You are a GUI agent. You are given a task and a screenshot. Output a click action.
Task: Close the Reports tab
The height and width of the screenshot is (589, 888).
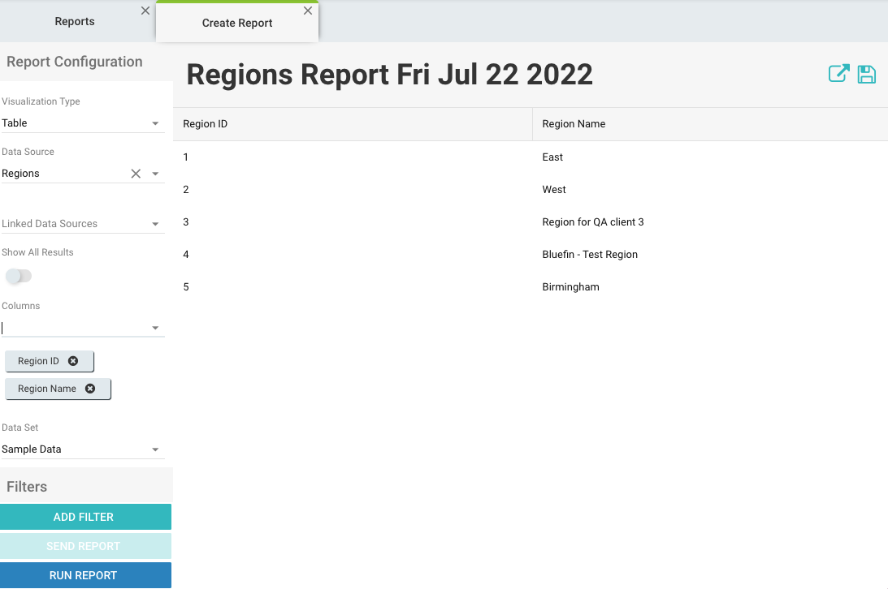[145, 11]
